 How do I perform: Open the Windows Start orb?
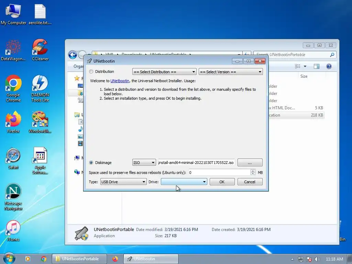(9, 258)
